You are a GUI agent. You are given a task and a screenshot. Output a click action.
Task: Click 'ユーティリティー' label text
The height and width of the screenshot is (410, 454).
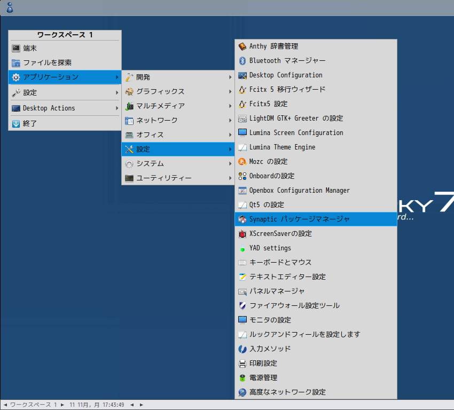(x=164, y=178)
